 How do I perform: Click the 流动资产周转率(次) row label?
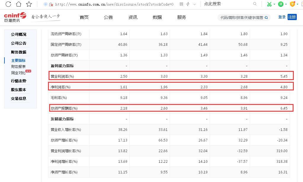point(66,34)
